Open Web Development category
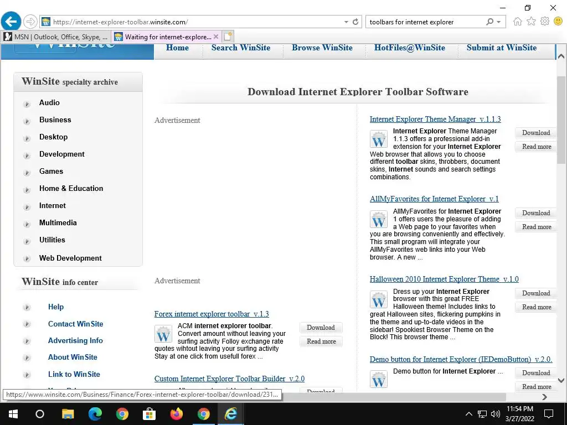Screen dimensions: 567x425 70,258
